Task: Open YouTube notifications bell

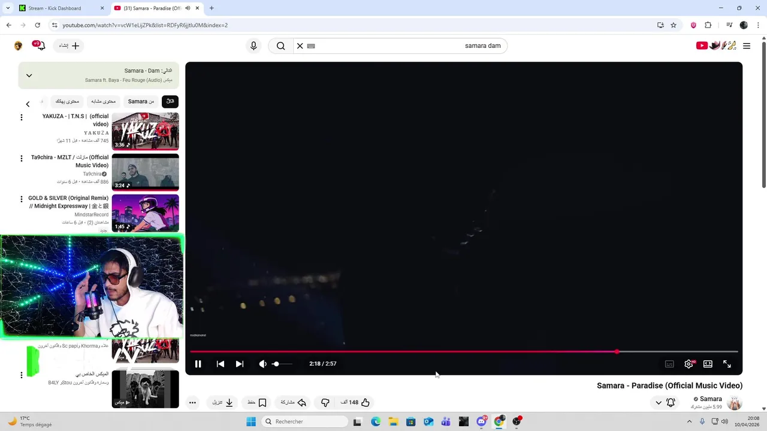Action: click(x=40, y=45)
